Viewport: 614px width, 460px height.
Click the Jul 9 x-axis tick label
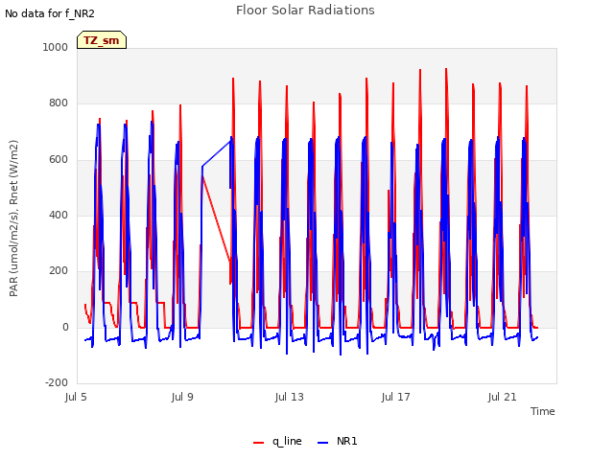tap(182, 397)
